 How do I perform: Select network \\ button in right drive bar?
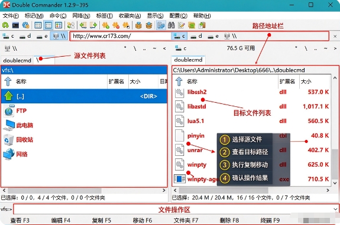coord(230,36)
